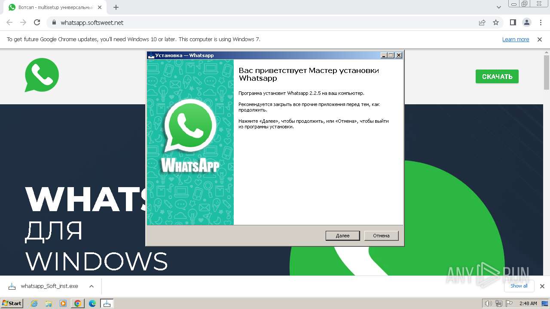Click the site lock icon in address bar
Viewport: 550px width, 309px height.
pos(54,23)
